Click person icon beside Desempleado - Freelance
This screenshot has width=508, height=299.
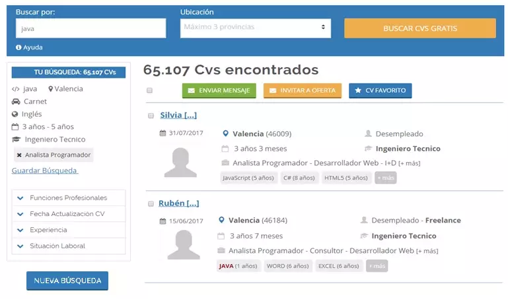(364, 220)
